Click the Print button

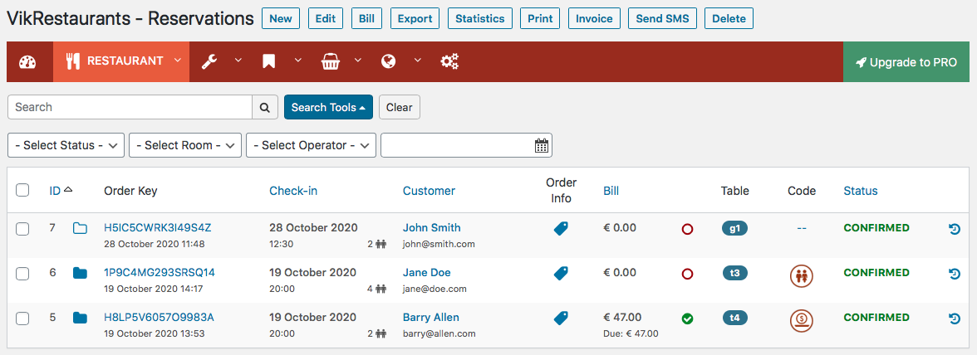tap(540, 18)
